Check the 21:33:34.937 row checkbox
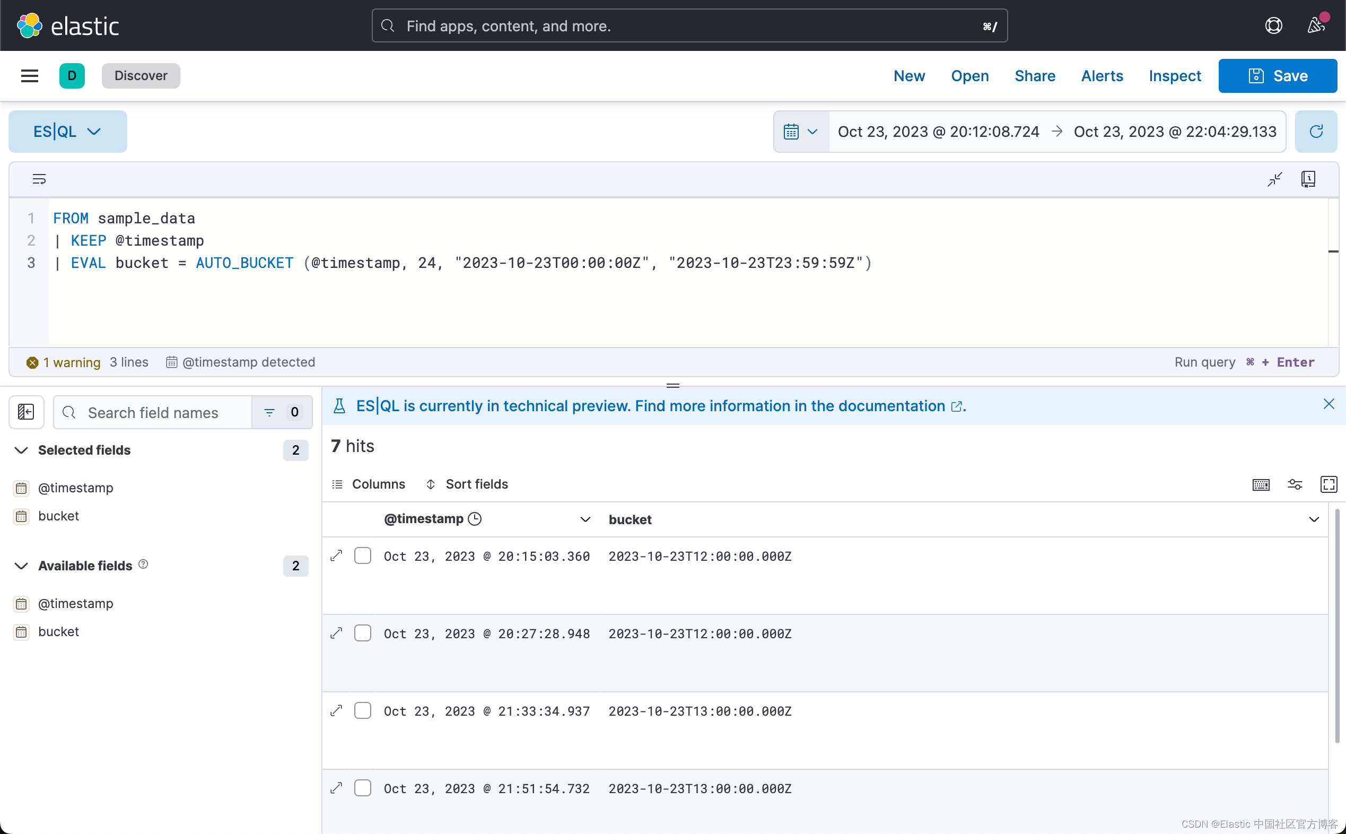The height and width of the screenshot is (834, 1346). (362, 710)
